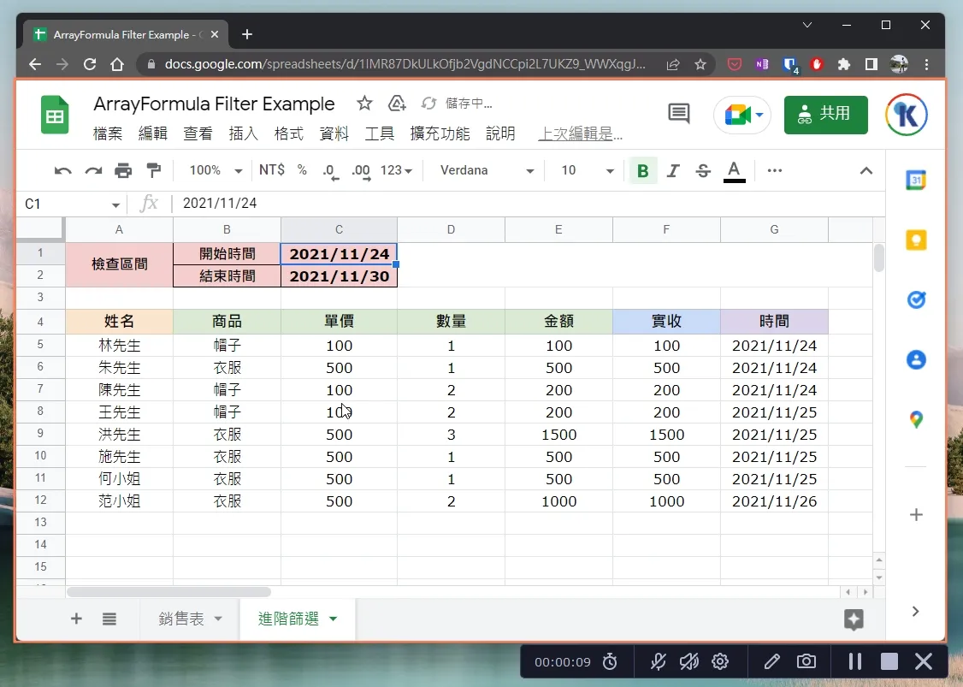
Task: Click the add-to-Drive shortcut icon
Action: (x=397, y=104)
